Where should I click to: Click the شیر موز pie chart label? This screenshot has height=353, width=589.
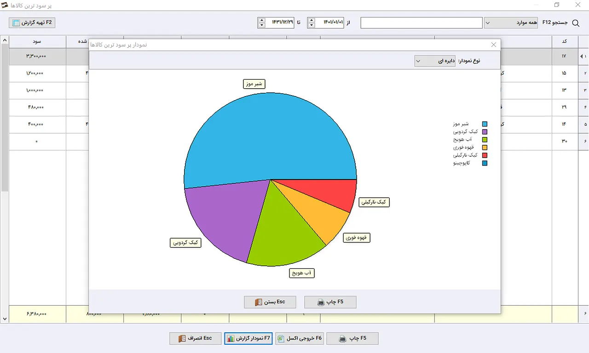tap(254, 84)
